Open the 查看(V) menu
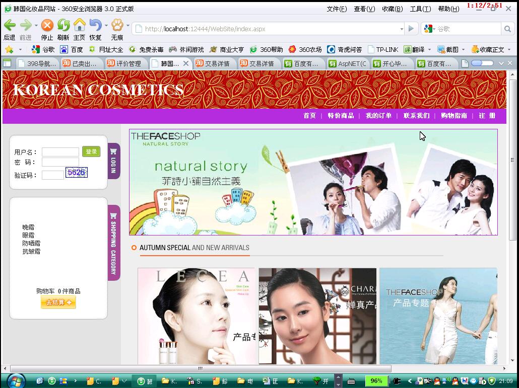This screenshot has width=519, height=388. coord(364,9)
